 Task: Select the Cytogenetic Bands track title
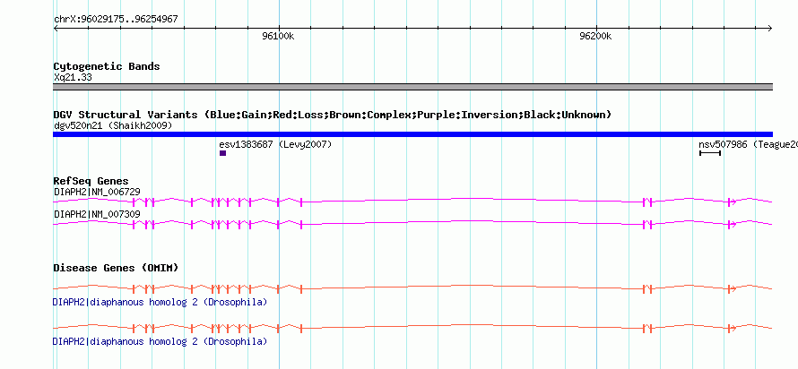click(x=107, y=66)
